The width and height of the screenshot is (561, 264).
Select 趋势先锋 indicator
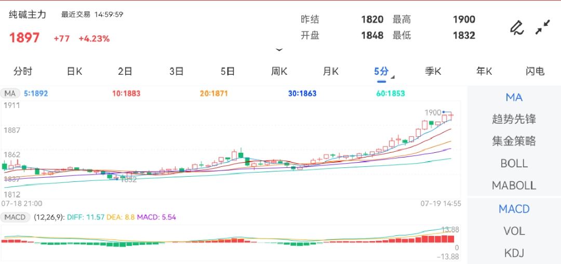point(514,119)
